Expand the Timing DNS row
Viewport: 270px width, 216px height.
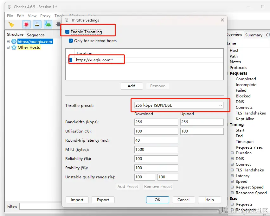[x=232, y=159]
